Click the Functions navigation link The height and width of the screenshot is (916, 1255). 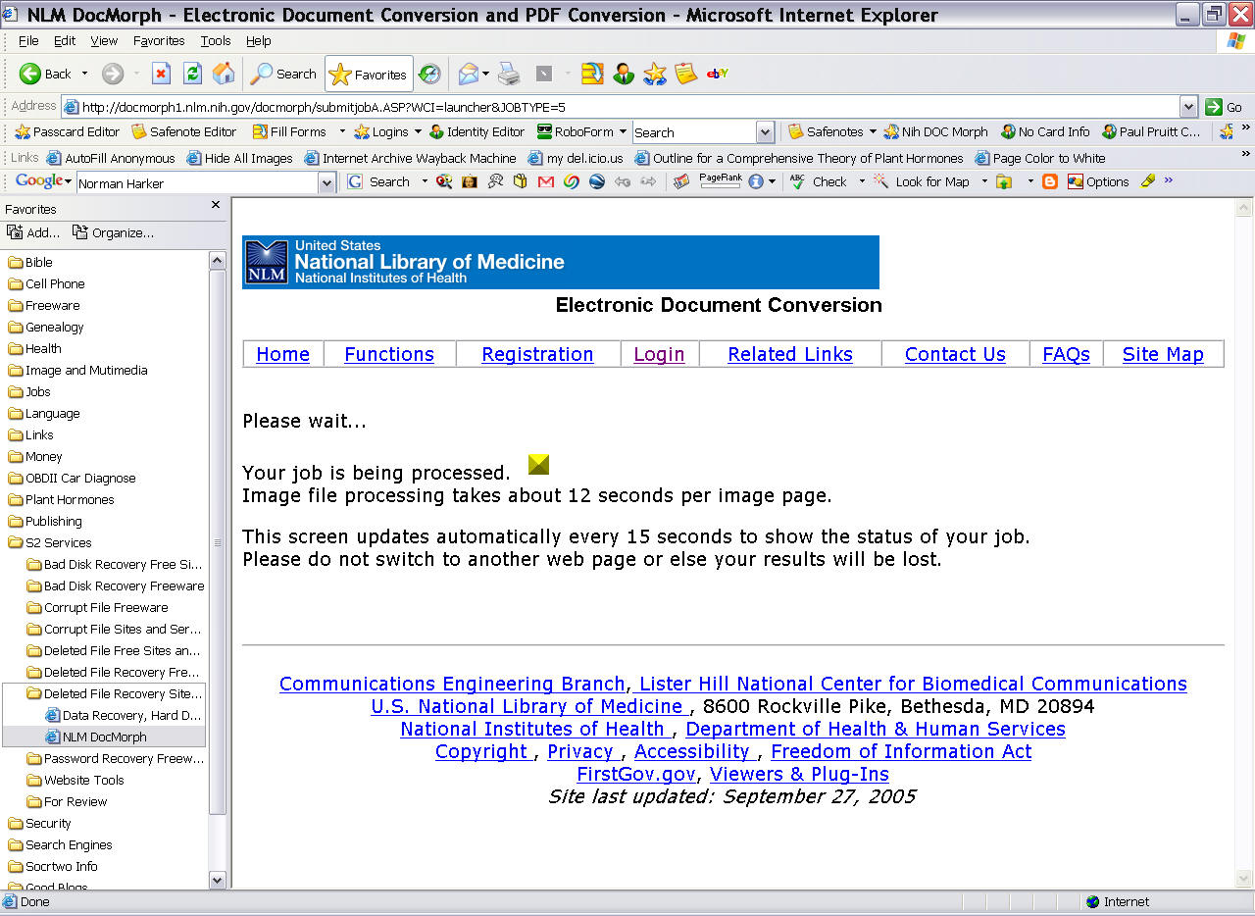(x=389, y=354)
